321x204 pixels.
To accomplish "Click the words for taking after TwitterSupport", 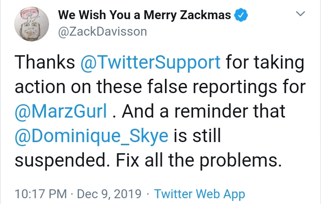I will pyautogui.click(x=265, y=62).
